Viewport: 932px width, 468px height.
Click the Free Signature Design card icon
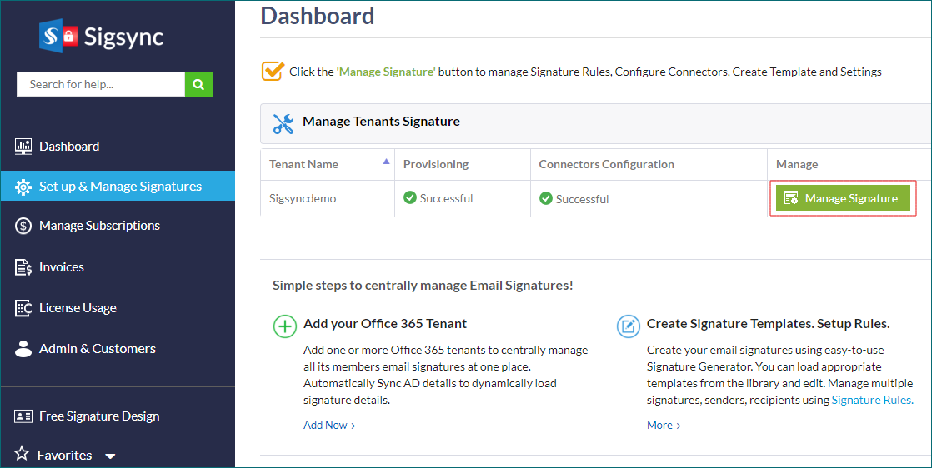pos(23,416)
